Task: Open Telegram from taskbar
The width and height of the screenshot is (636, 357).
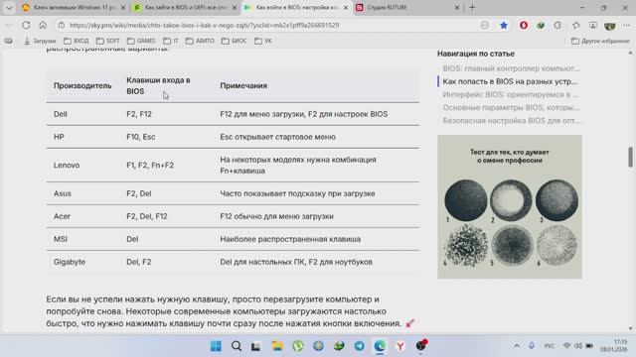Action: click(x=360, y=346)
